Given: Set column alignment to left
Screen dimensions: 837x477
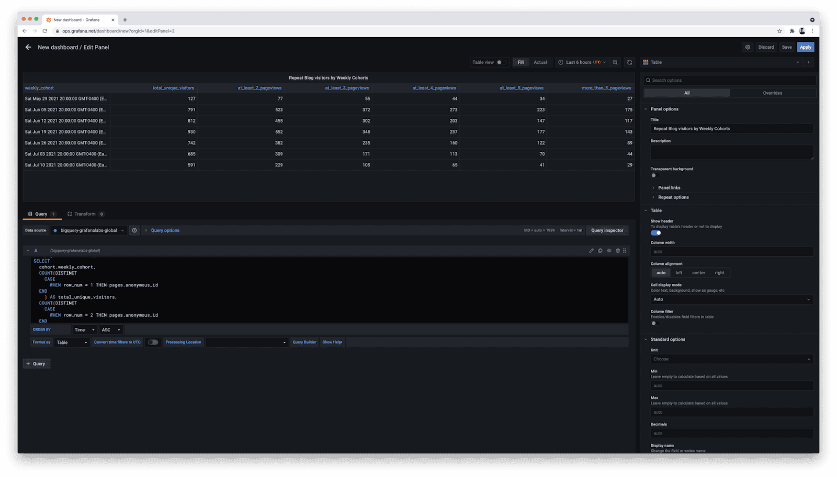Looking at the screenshot, I should 678,273.
